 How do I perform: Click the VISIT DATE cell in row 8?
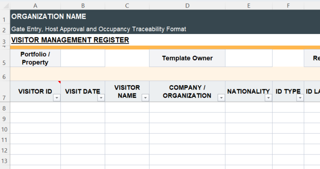click(83, 107)
